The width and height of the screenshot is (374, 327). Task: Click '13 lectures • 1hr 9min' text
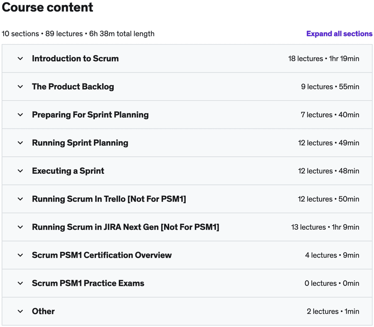(325, 227)
